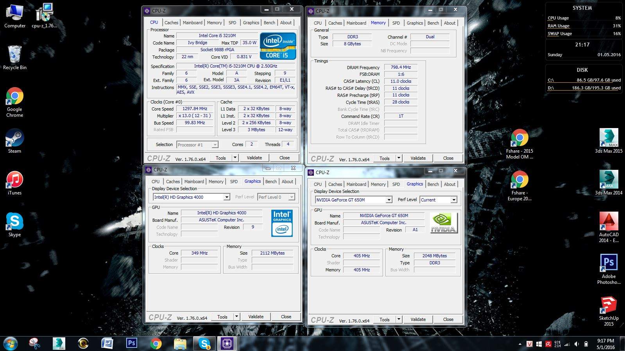Viewport: 625px width, 351px height.
Task: Click the NVIDIA logo in the Graphics window
Action: coord(443,223)
